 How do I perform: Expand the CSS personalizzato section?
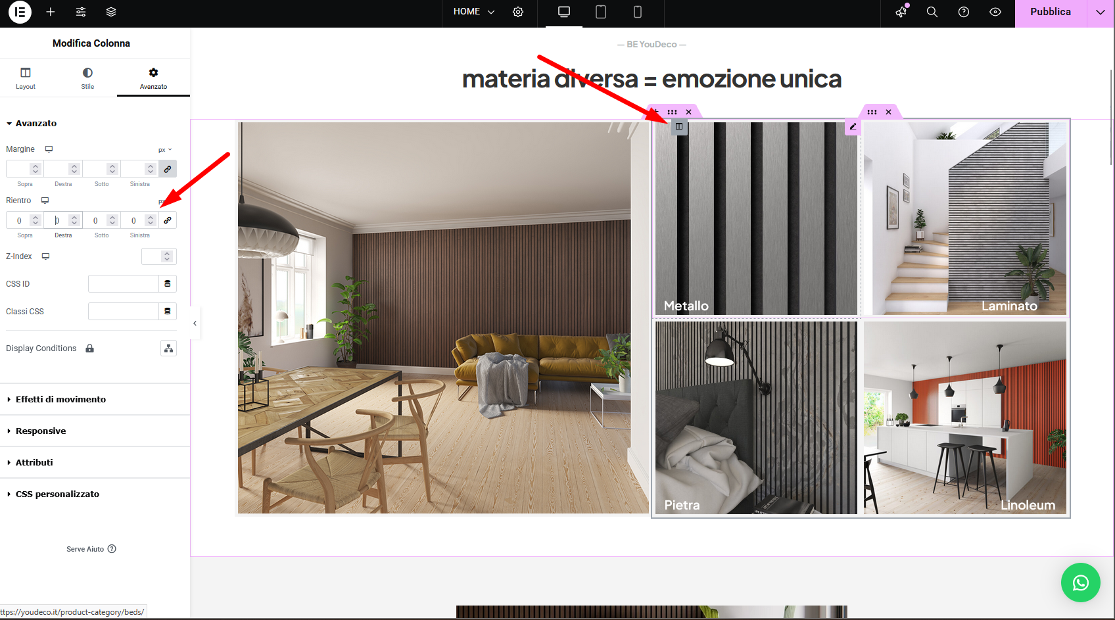tap(57, 494)
